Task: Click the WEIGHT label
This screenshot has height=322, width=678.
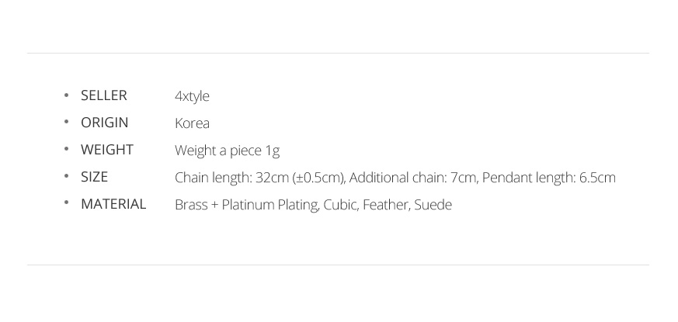Action: point(107,150)
